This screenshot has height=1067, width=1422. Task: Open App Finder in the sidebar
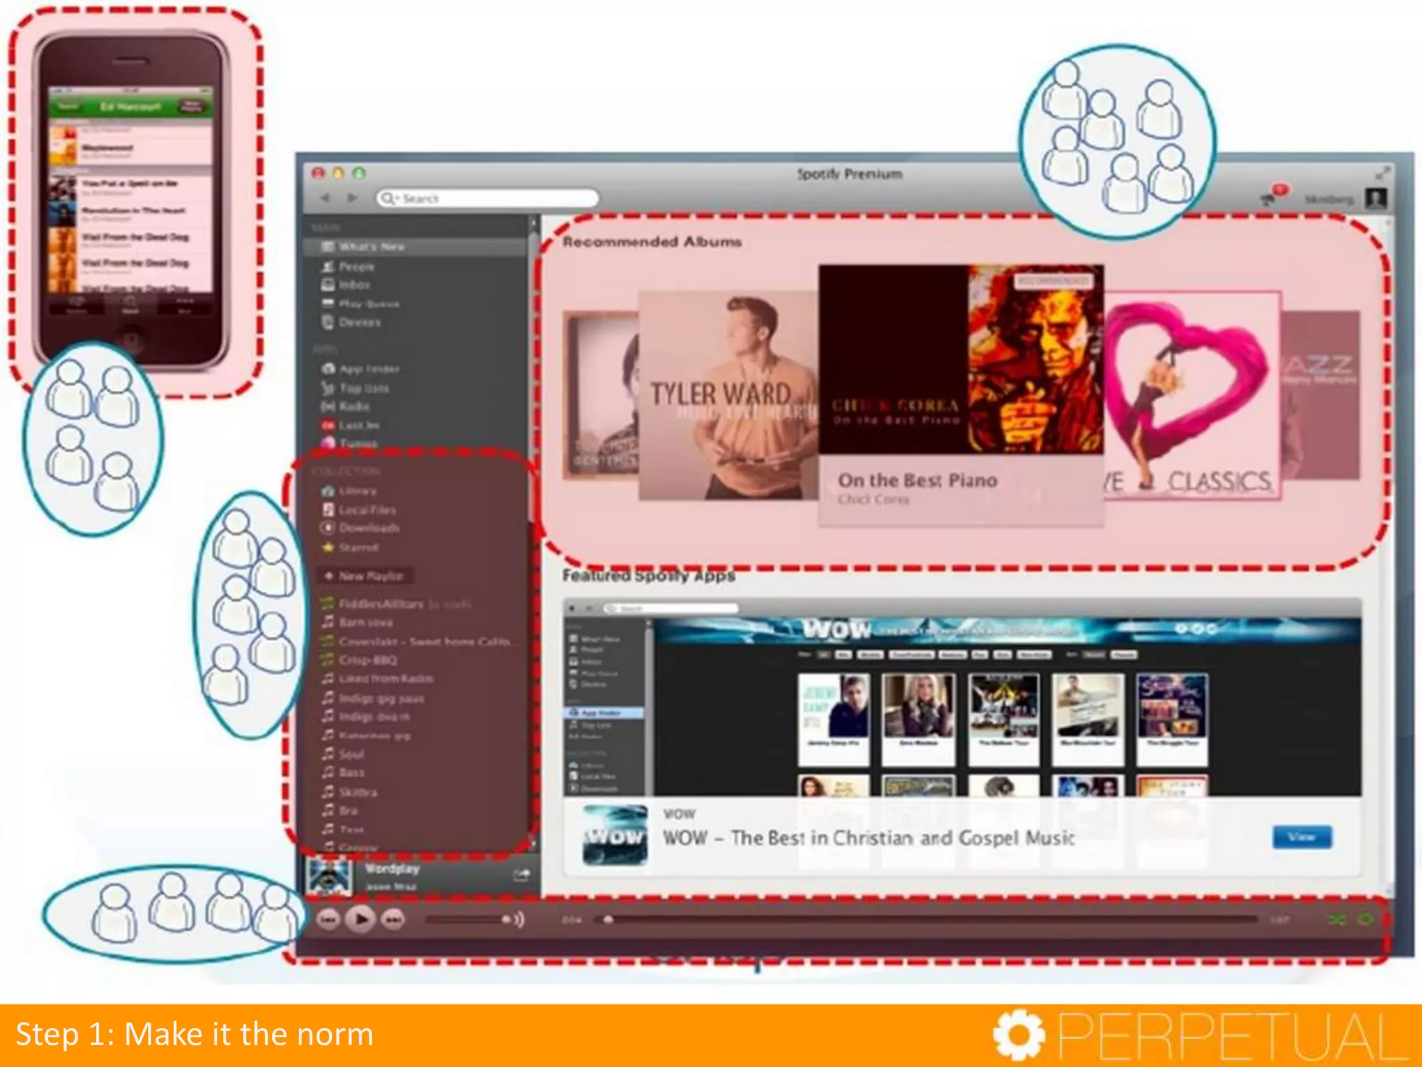[x=368, y=369]
